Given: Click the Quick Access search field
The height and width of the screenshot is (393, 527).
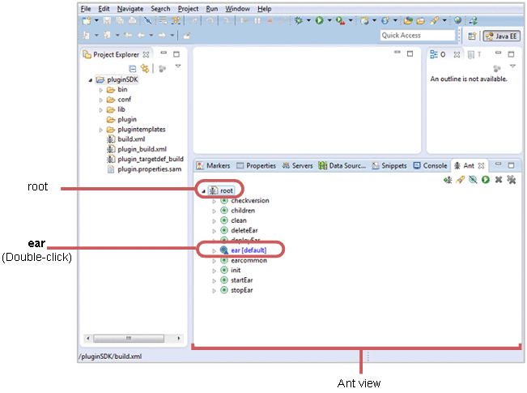Looking at the screenshot, I should click(417, 36).
